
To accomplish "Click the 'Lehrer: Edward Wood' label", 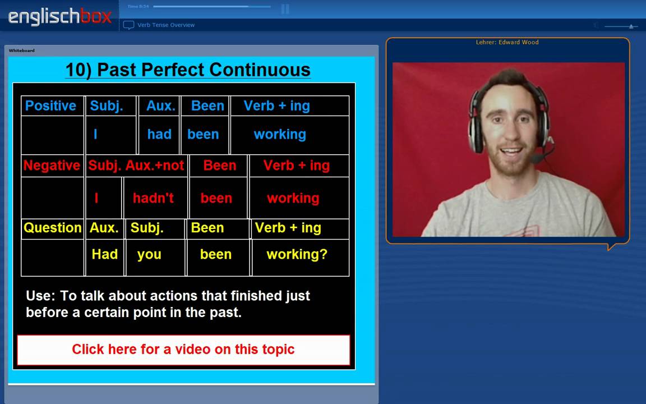I will (x=507, y=42).
